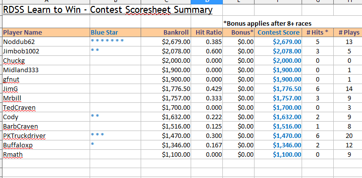Select the # Plays value 8
The width and height of the screenshot is (362, 178).
(x=348, y=127)
